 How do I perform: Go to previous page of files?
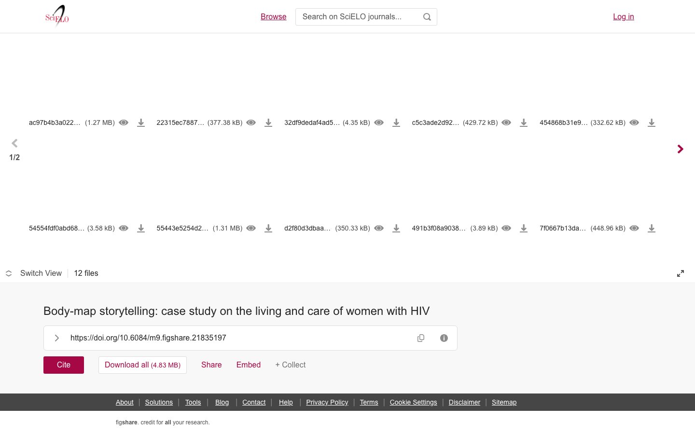tap(14, 143)
